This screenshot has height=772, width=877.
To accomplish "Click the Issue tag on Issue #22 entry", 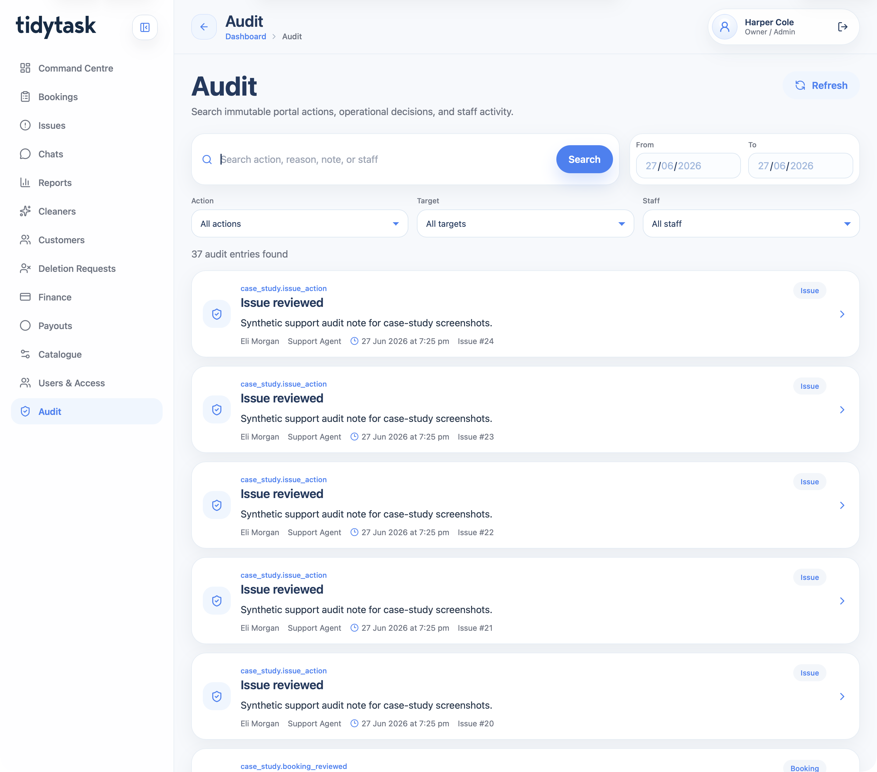I will (x=809, y=482).
